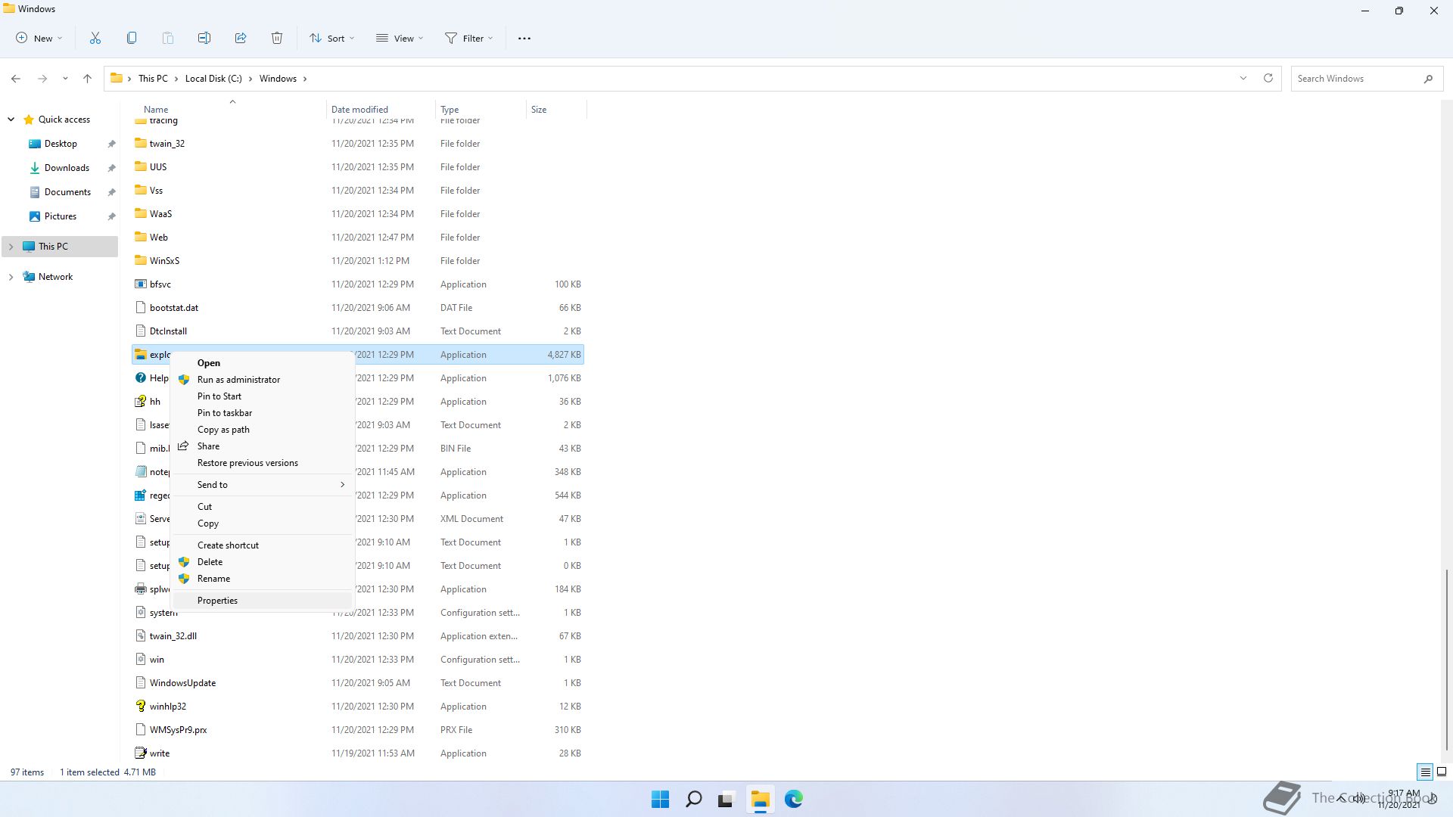Open the View dropdown menu
The width and height of the screenshot is (1453, 817).
[x=400, y=39]
